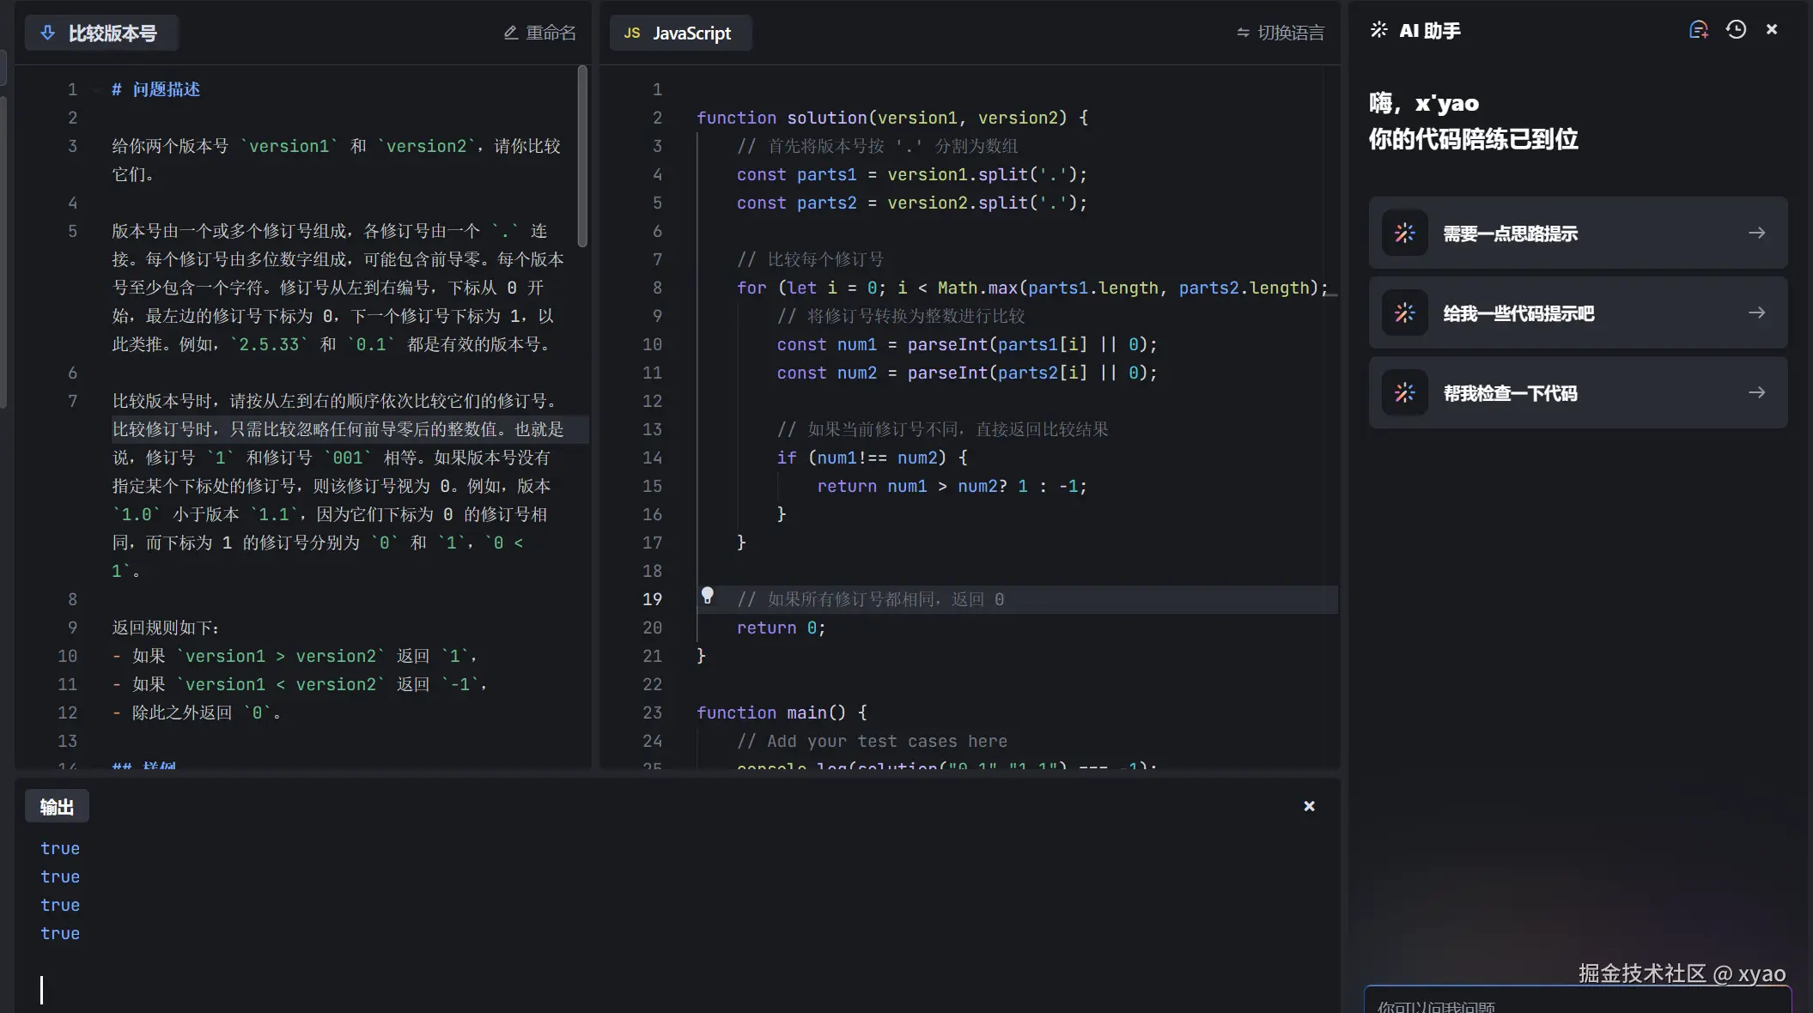1813x1013 pixels.
Task: Click the lightbulb hint icon on line 19
Action: click(x=707, y=595)
